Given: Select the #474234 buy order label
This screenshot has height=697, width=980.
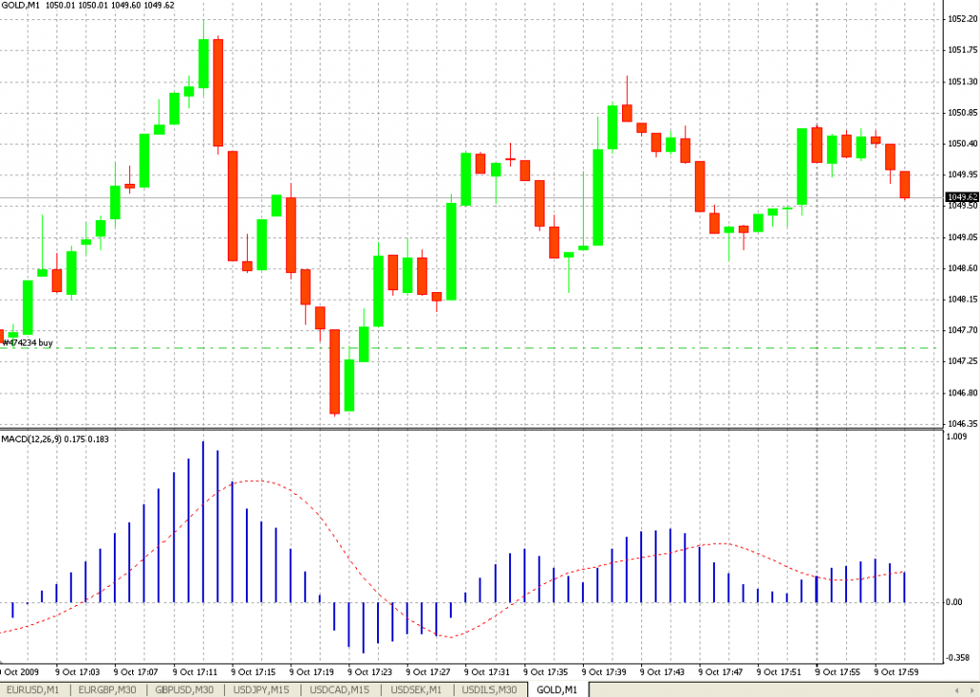Looking at the screenshot, I should [x=27, y=341].
